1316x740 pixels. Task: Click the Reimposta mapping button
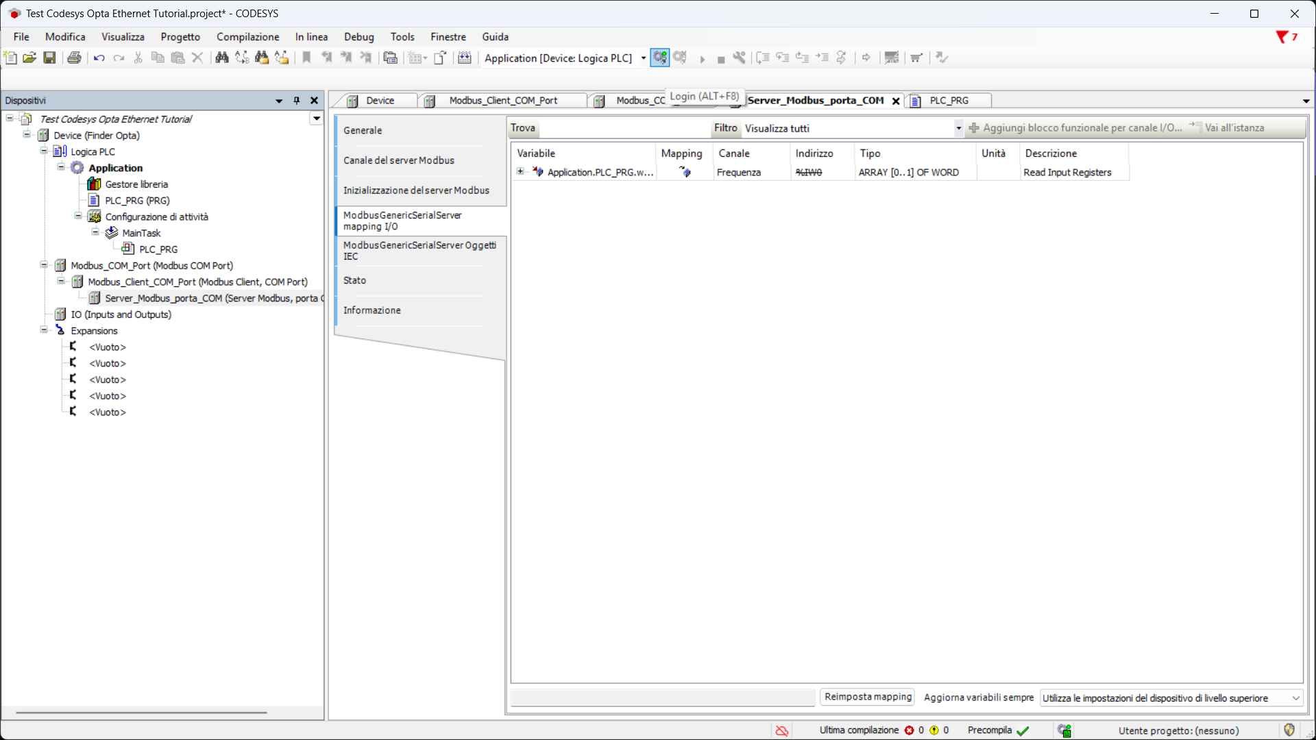[x=867, y=697]
